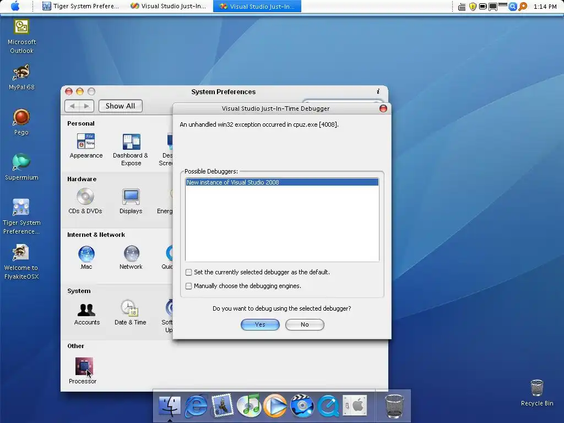Open the Appearance preference pane
The image size is (564, 423).
86,145
